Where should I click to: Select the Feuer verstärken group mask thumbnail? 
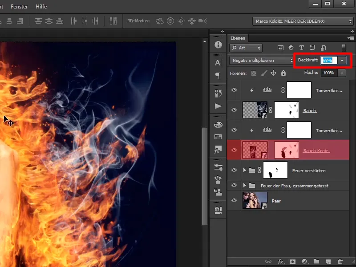[x=275, y=170]
